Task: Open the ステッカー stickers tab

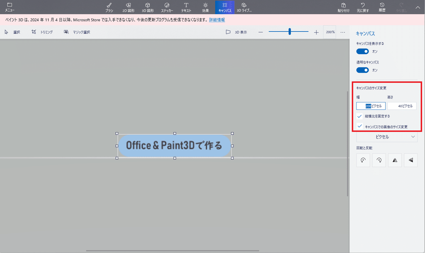Action: [x=167, y=7]
